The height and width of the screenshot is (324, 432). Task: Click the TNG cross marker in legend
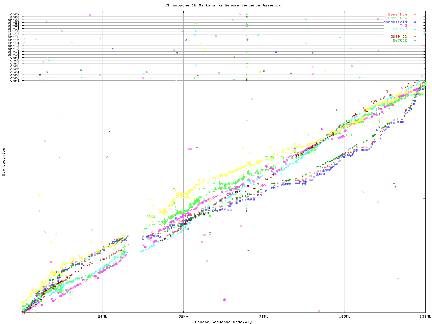point(415,26)
